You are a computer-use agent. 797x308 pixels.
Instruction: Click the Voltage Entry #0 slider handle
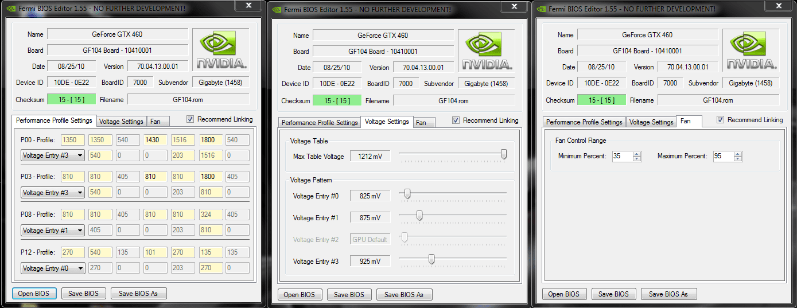407,194
